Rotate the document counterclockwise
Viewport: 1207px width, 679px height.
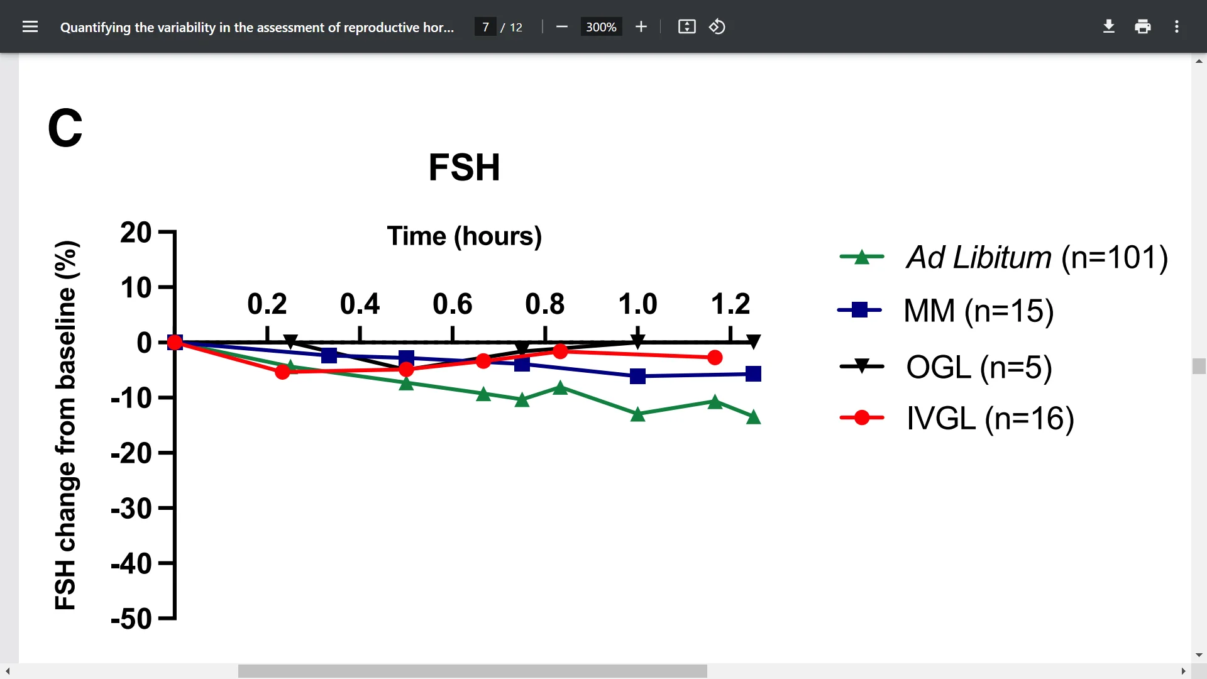[717, 26]
